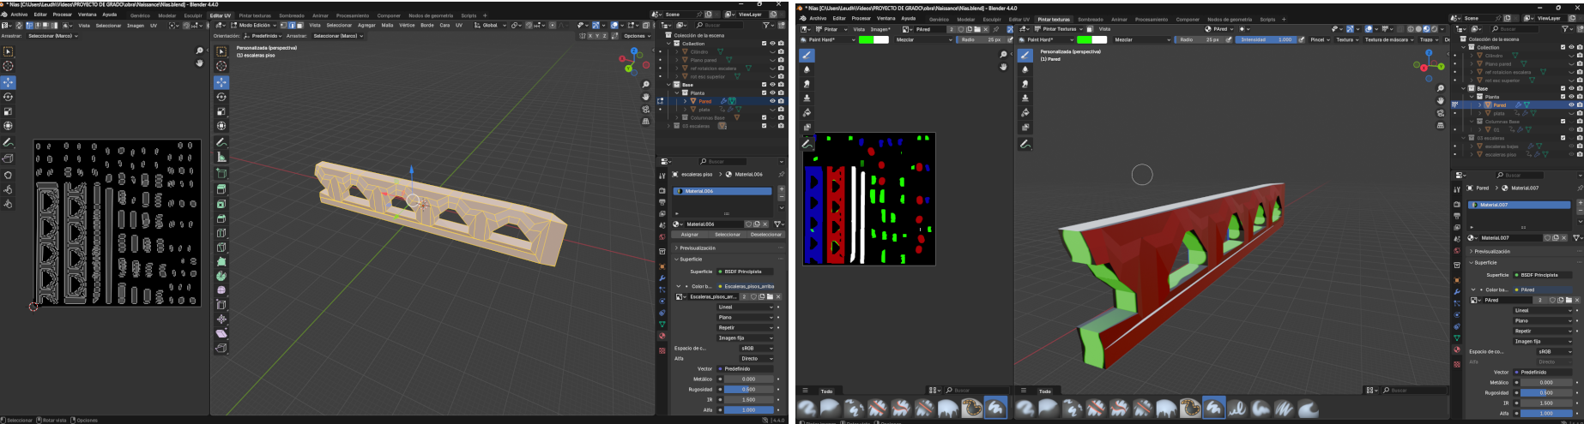Select the Annotate tool in left 3D viewport
Image resolution: width=1584 pixels, height=424 pixels.
pos(221,142)
